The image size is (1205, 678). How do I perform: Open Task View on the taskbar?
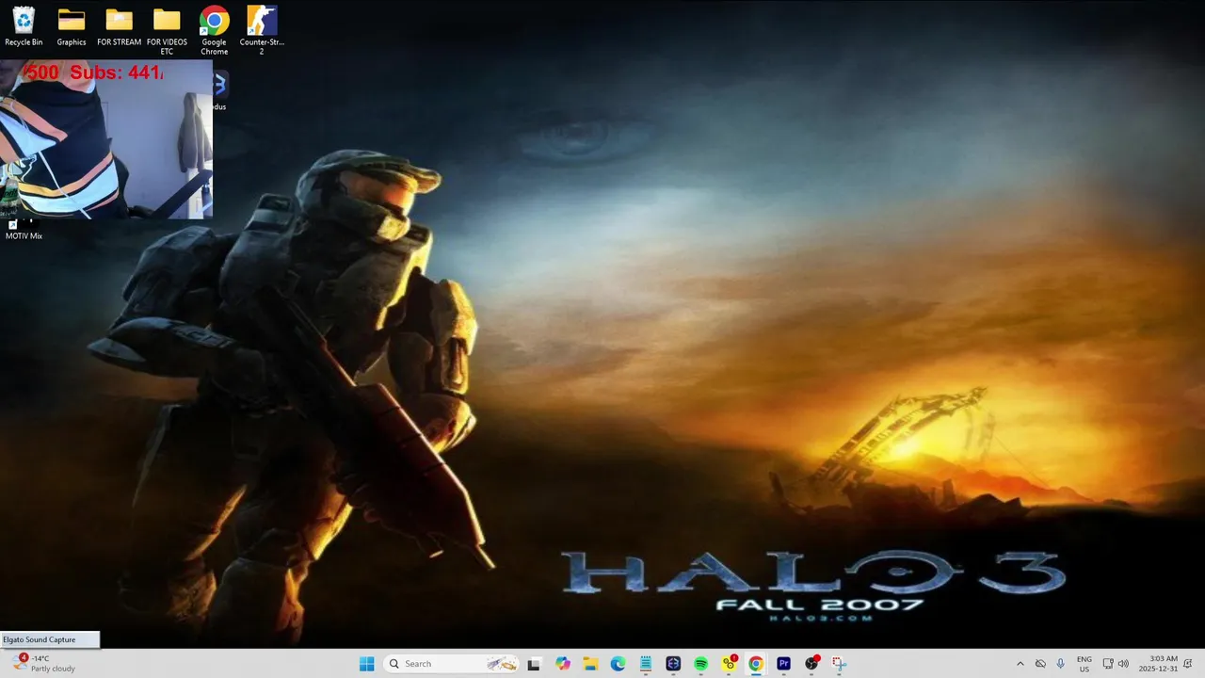click(534, 664)
